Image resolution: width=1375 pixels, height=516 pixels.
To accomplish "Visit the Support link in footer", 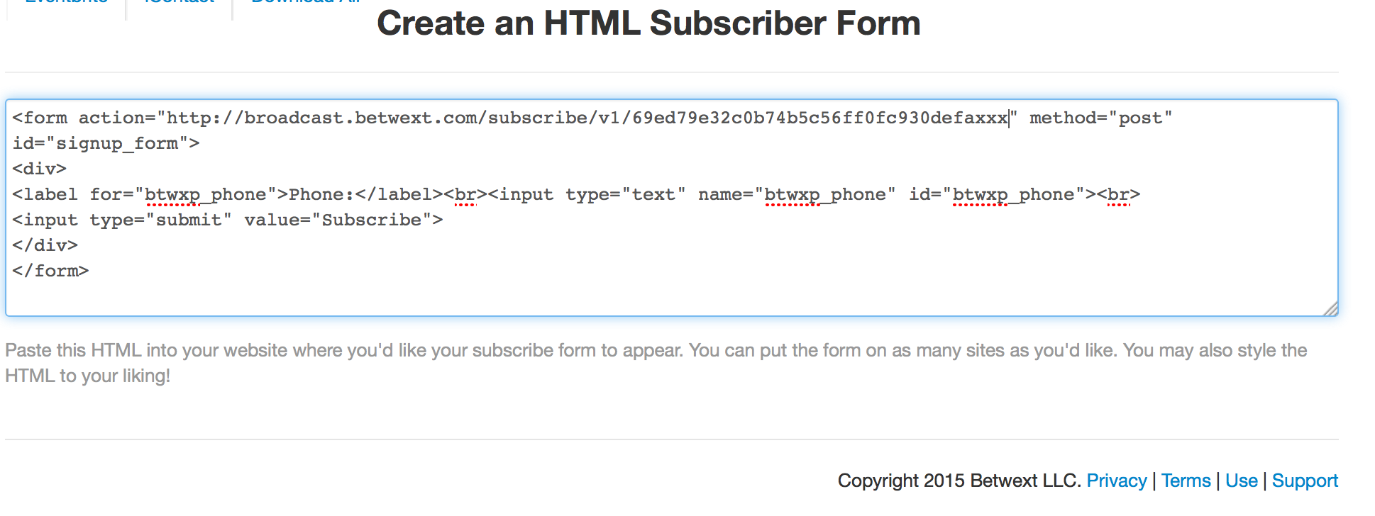I will pos(1305,481).
